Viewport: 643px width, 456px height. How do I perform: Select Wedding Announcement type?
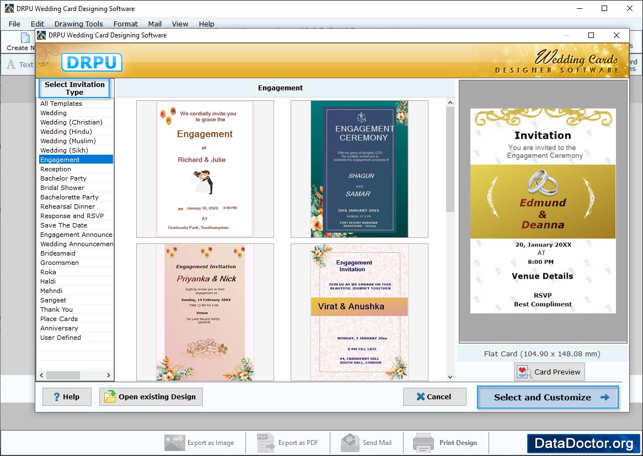coord(76,244)
